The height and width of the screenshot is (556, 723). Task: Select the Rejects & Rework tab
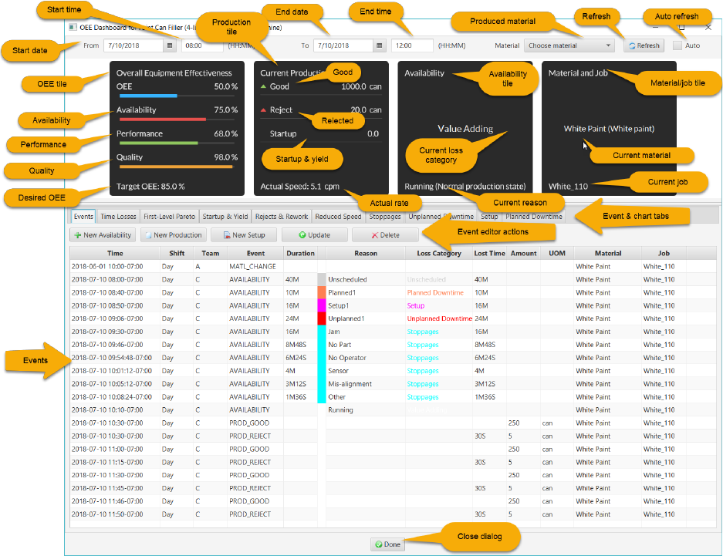[282, 217]
